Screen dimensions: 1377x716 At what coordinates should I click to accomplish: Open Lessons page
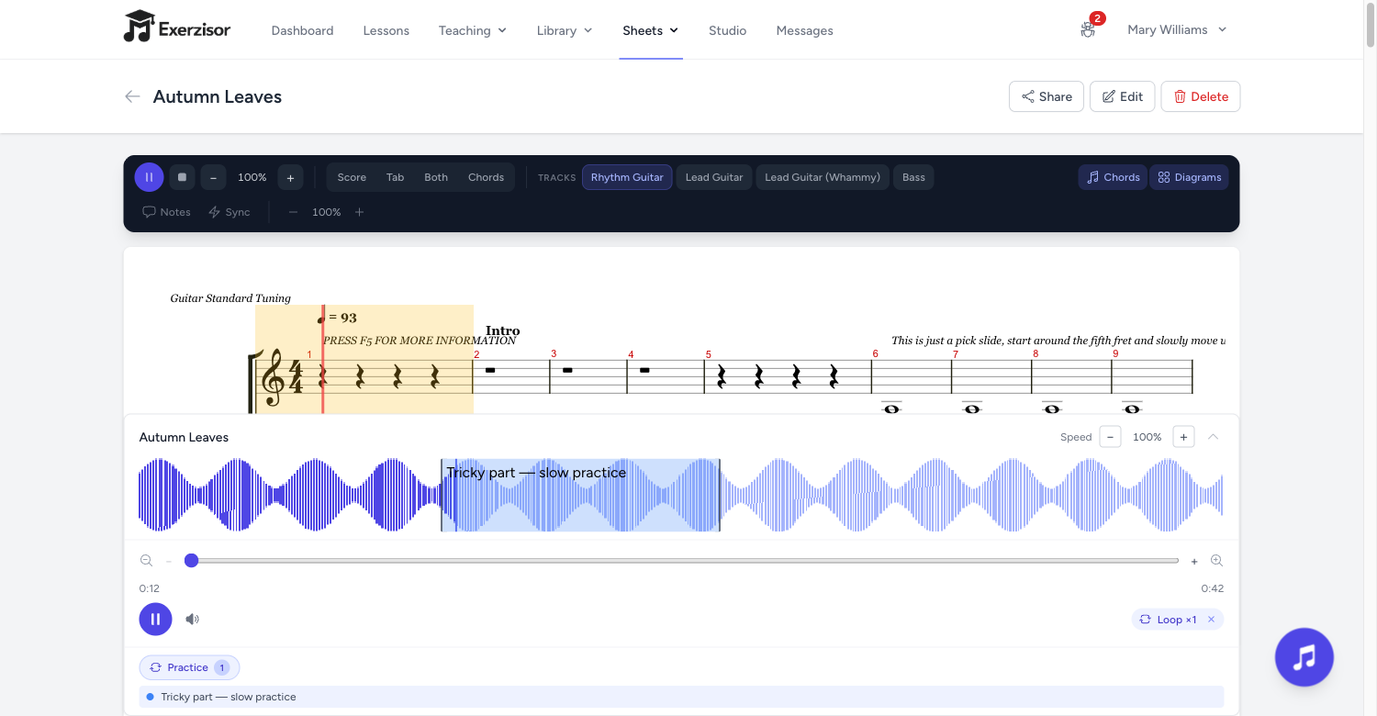pyautogui.click(x=386, y=30)
